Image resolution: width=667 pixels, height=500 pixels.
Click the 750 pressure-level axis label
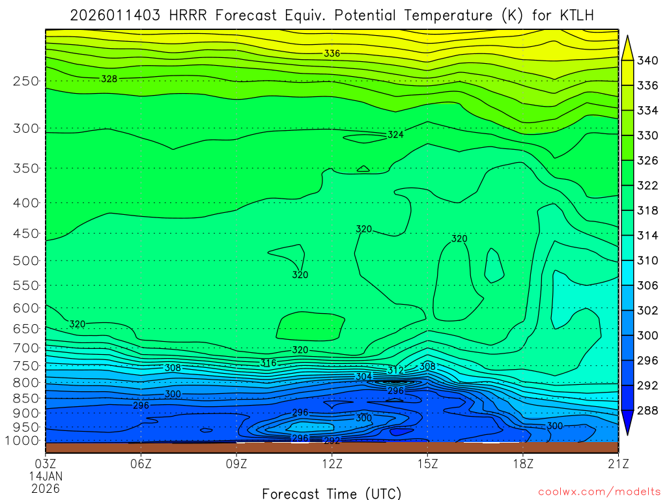click(x=25, y=366)
